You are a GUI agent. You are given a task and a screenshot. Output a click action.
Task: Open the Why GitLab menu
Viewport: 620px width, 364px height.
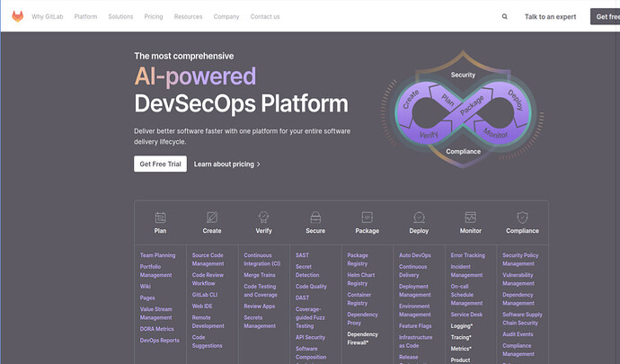(48, 16)
